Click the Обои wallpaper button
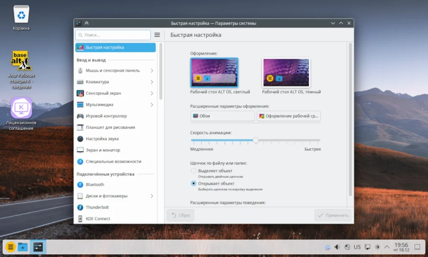 coord(222,116)
